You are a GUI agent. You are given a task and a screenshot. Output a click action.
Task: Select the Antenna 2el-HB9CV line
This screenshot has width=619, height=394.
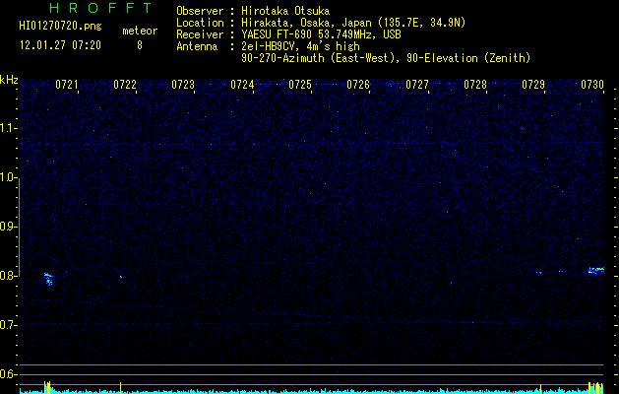(268, 46)
